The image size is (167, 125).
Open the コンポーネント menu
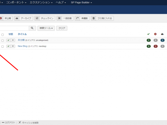click(x=16, y=2)
